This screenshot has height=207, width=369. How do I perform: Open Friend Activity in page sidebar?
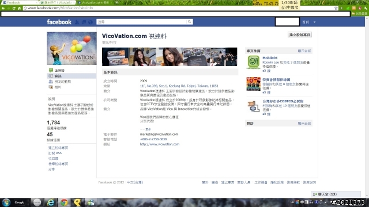click(63, 82)
